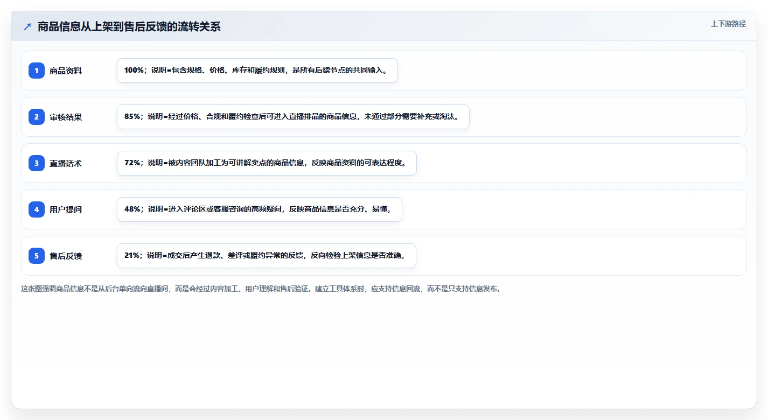Image resolution: width=768 pixels, height=420 pixels.
Task: Click the 售后反馈 step label
Action: [x=66, y=256]
